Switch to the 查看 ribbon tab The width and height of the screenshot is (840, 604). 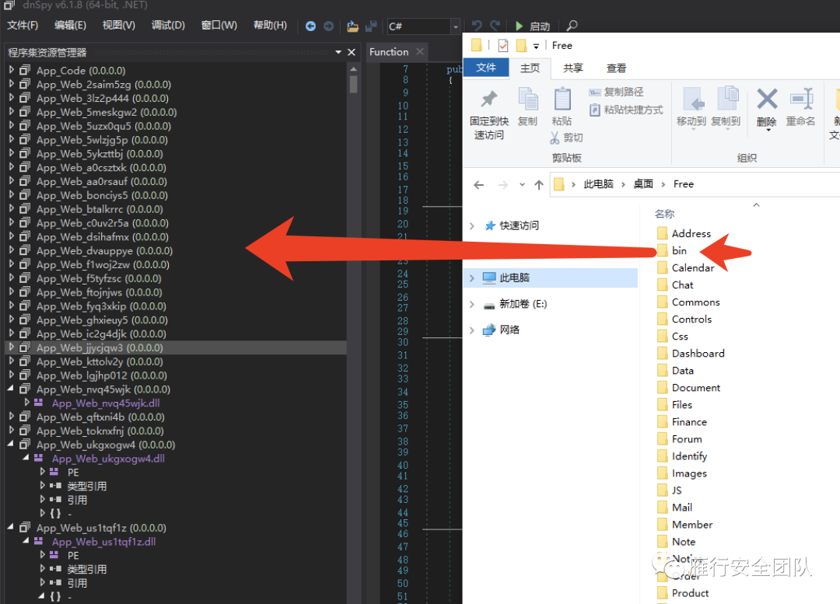(616, 68)
